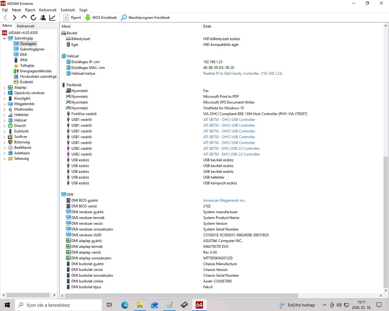Go up one level with the up arrow
The width and height of the screenshot is (389, 311).
[x=24, y=17]
